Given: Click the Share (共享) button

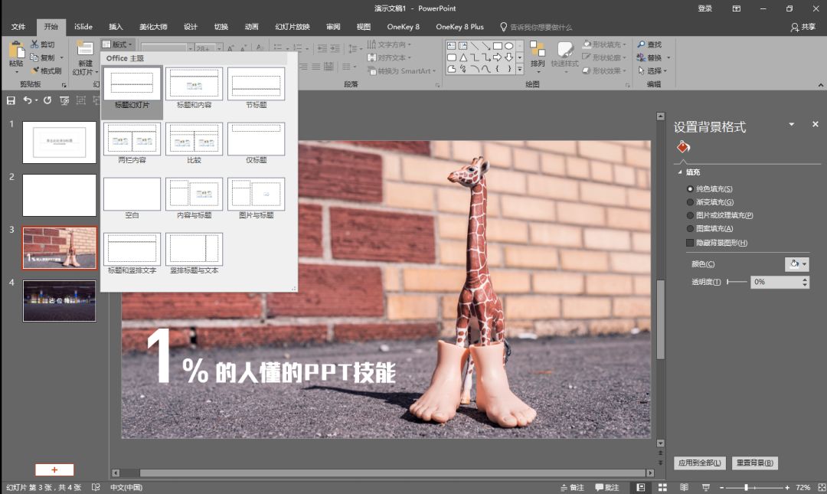Looking at the screenshot, I should 802,27.
